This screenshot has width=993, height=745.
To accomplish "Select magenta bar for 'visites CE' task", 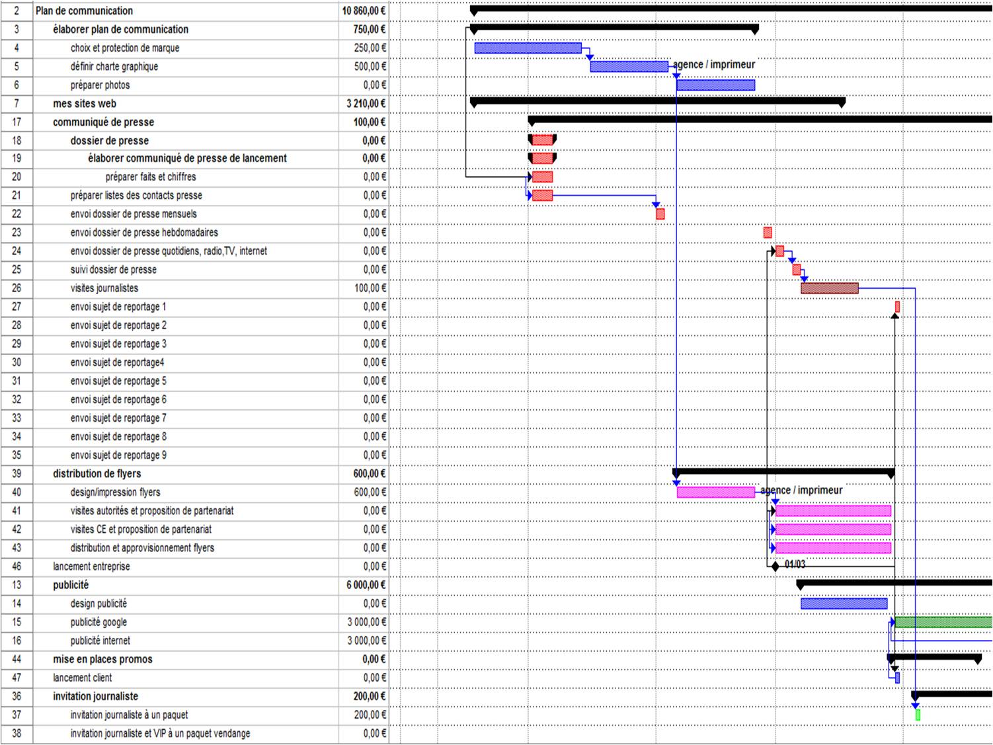I will tap(834, 529).
